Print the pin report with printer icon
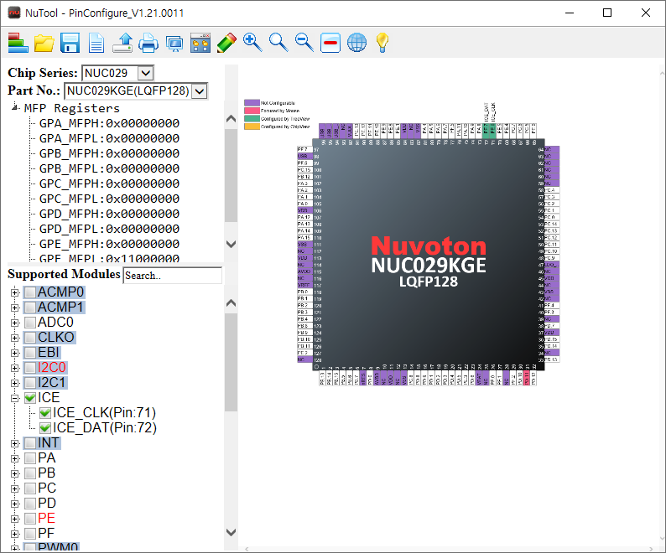The width and height of the screenshot is (666, 553). (x=148, y=43)
